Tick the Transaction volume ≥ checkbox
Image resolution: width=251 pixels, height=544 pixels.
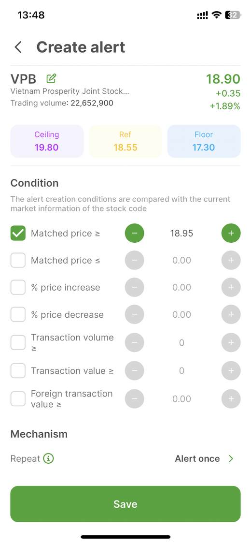(18, 343)
